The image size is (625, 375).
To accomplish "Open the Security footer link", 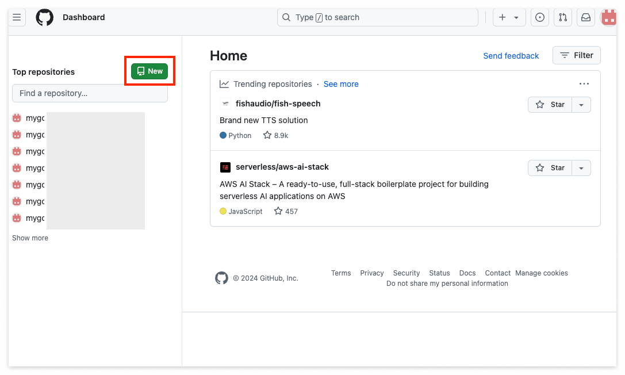I will click(407, 273).
